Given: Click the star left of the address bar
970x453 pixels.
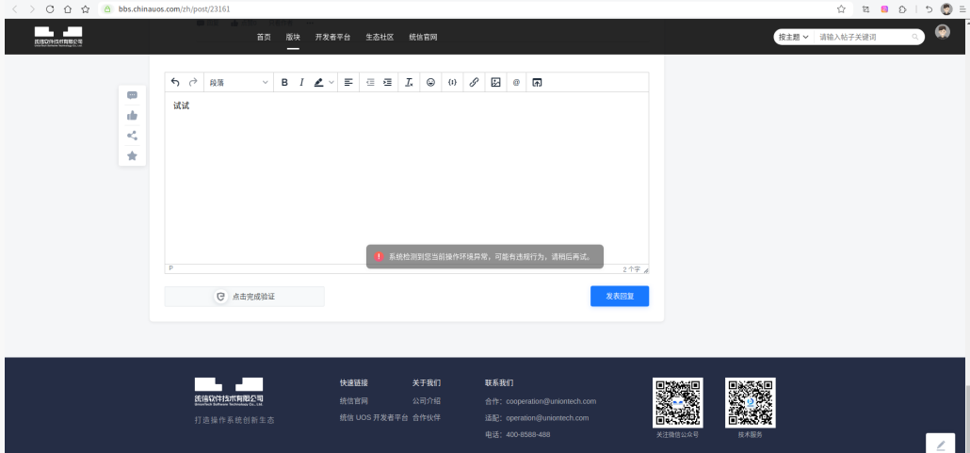Looking at the screenshot, I should tap(86, 9).
